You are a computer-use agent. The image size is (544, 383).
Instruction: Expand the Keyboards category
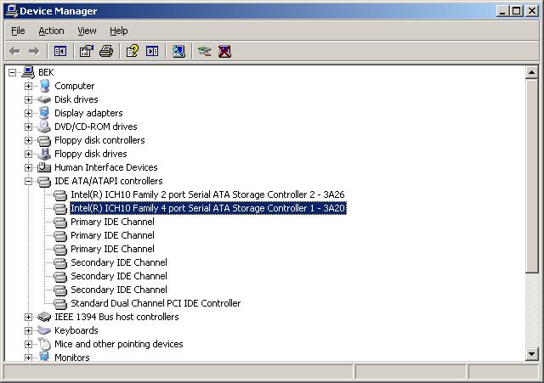click(x=28, y=330)
